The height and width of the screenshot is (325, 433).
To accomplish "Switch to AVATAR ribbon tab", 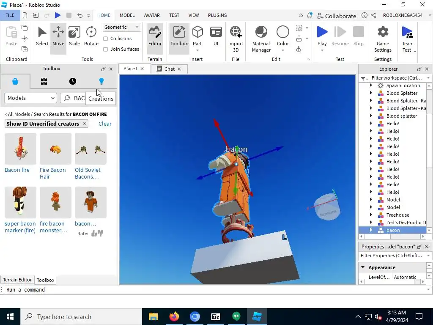I will pos(152,15).
